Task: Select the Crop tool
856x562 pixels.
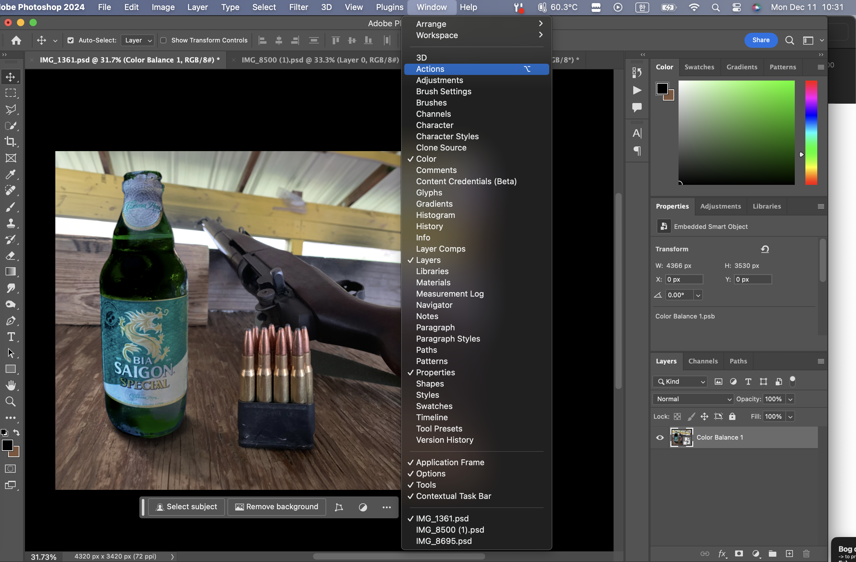Action: click(x=10, y=141)
